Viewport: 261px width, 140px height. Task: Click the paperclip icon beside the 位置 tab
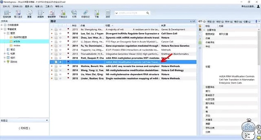[x=256, y=22]
